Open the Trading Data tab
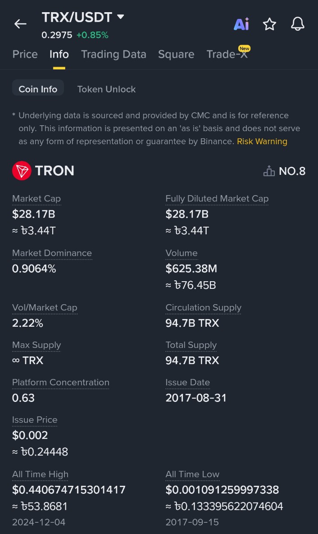The width and height of the screenshot is (318, 534). coord(114,55)
